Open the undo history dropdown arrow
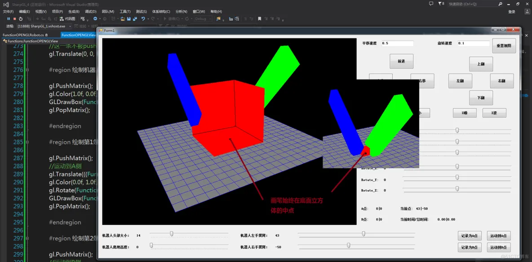Image resolution: width=532 pixels, height=262 pixels. click(147, 19)
